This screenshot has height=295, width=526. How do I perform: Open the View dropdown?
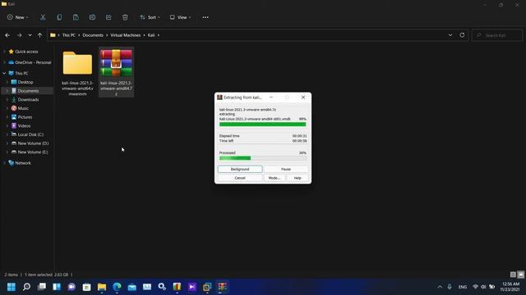[180, 17]
